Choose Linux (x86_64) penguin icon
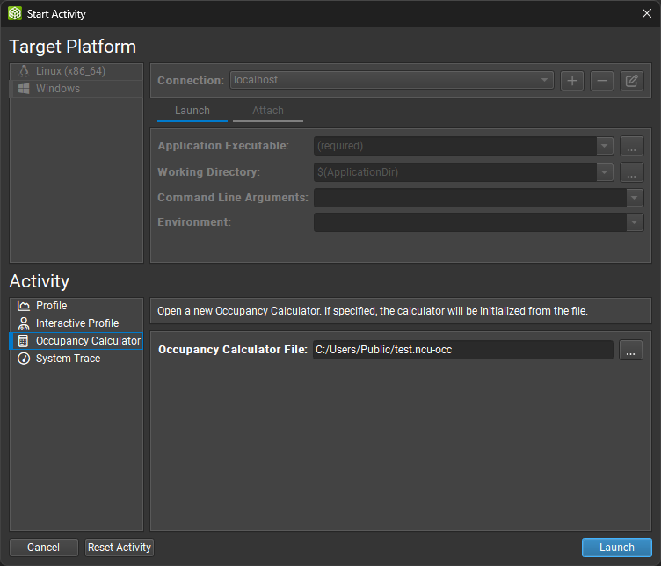 [x=24, y=71]
